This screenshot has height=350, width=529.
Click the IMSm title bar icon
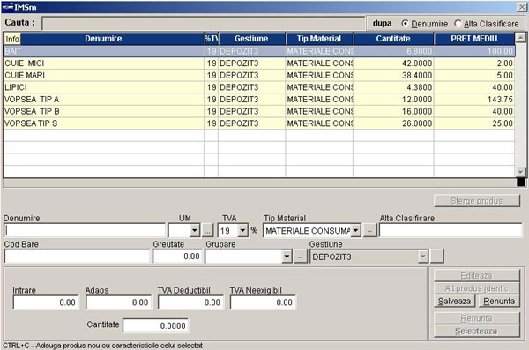[x=7, y=7]
